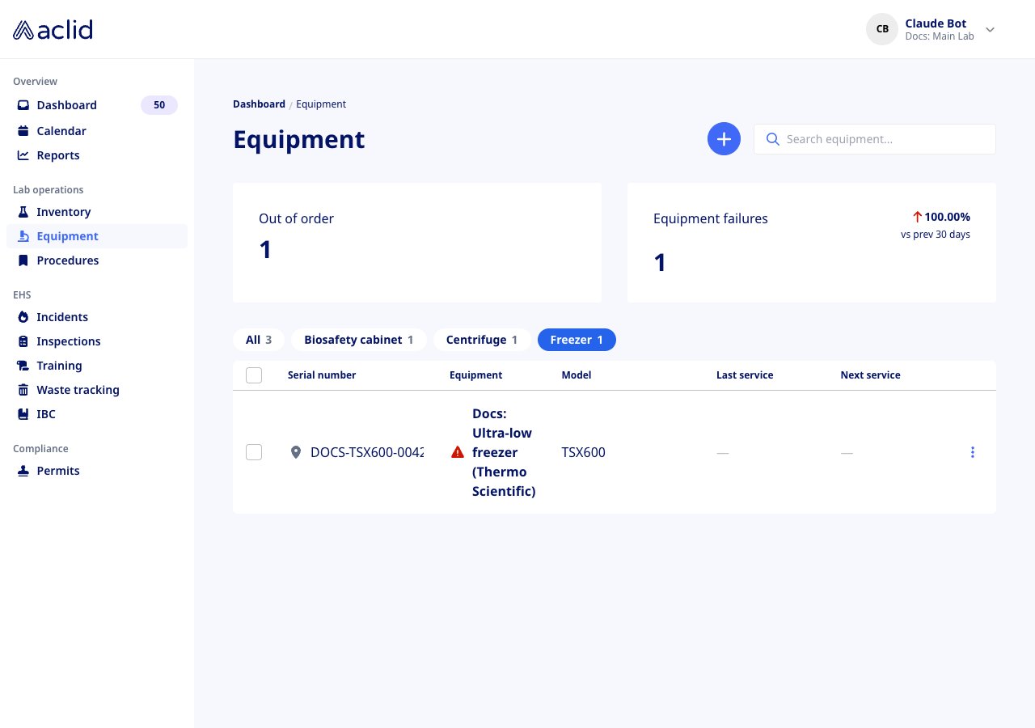Viewport: 1035px width, 728px height.
Task: Open Waste tracking in sidebar
Action: coord(97,390)
